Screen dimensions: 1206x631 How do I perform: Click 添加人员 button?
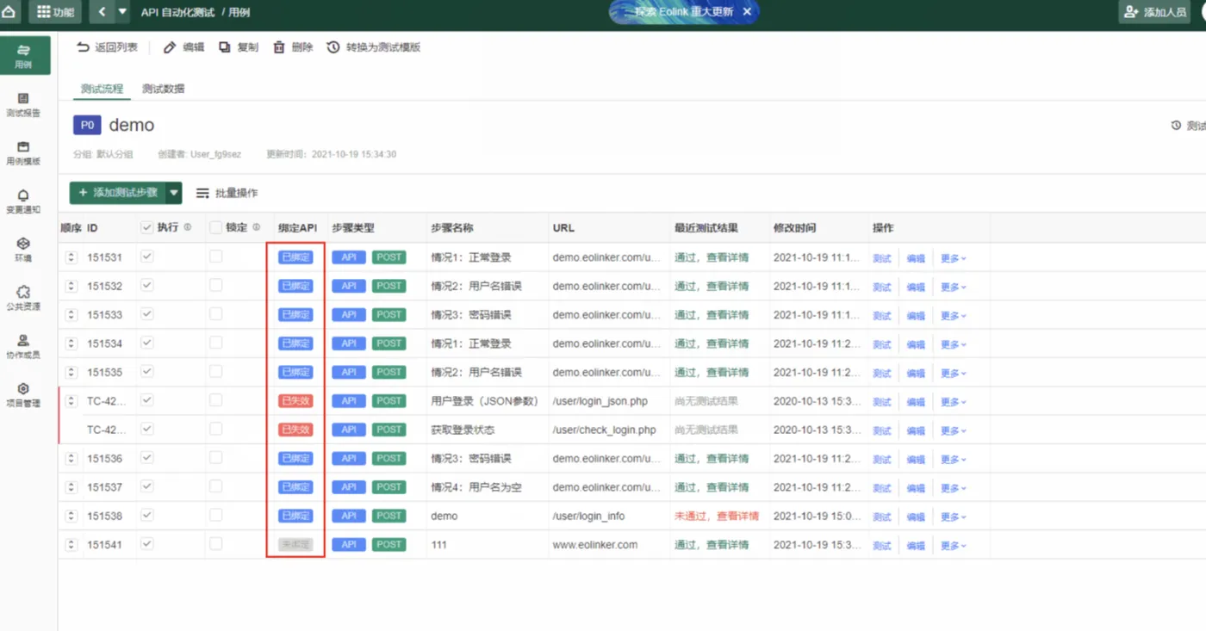[1154, 12]
